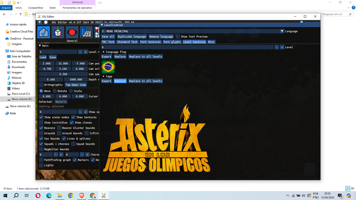The image size is (356, 200).
Task: Toggle Show textures checkbox
Action: pyautogui.click(x=73, y=117)
